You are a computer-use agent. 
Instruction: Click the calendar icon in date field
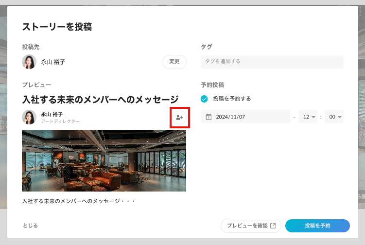(x=209, y=117)
